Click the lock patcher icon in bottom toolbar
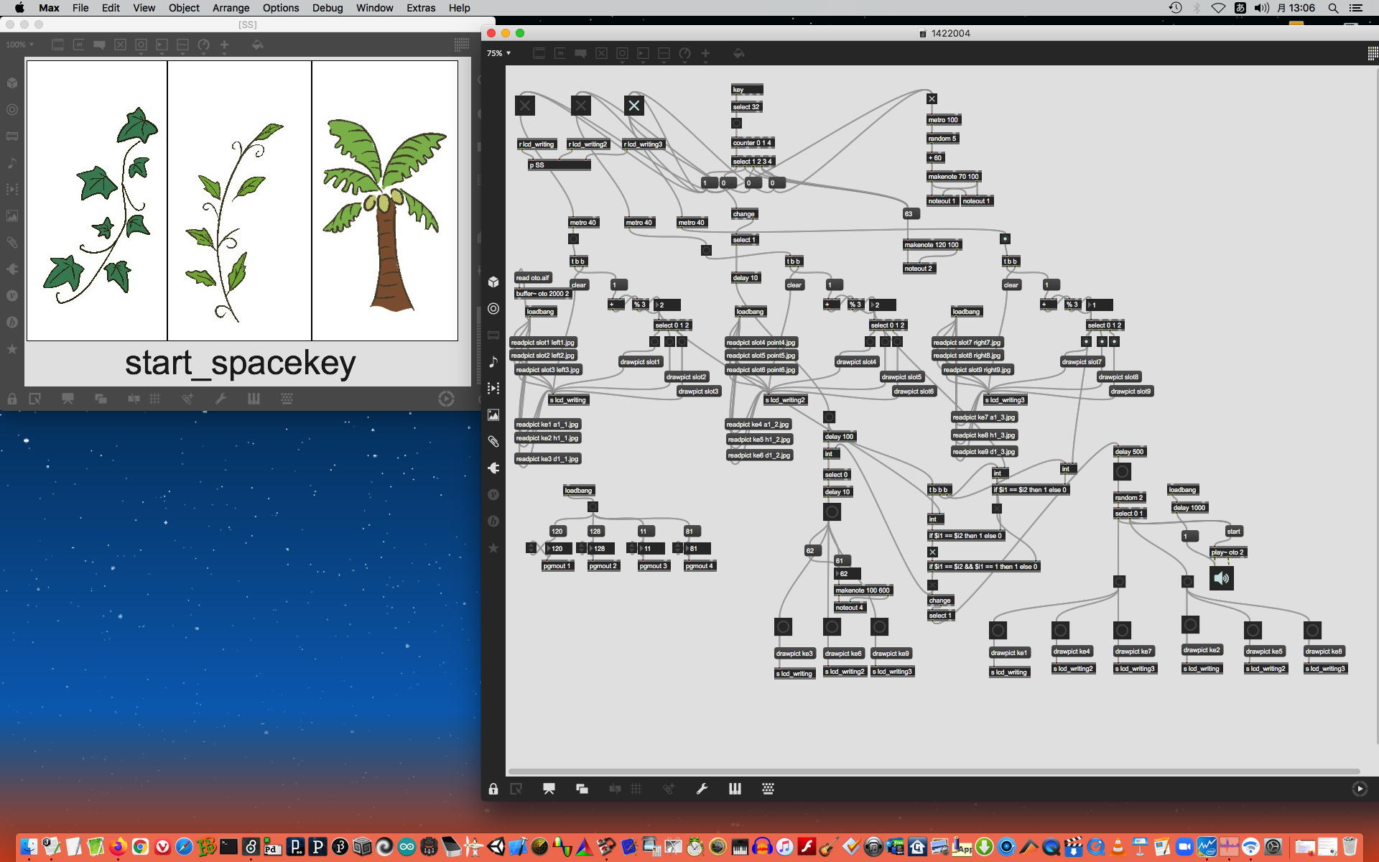 point(493,789)
